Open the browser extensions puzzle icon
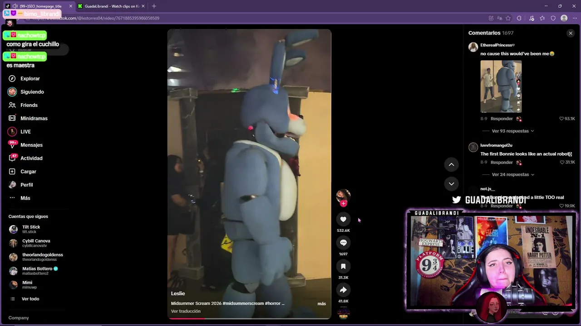This screenshot has height=326, width=581. pyautogui.click(x=519, y=18)
